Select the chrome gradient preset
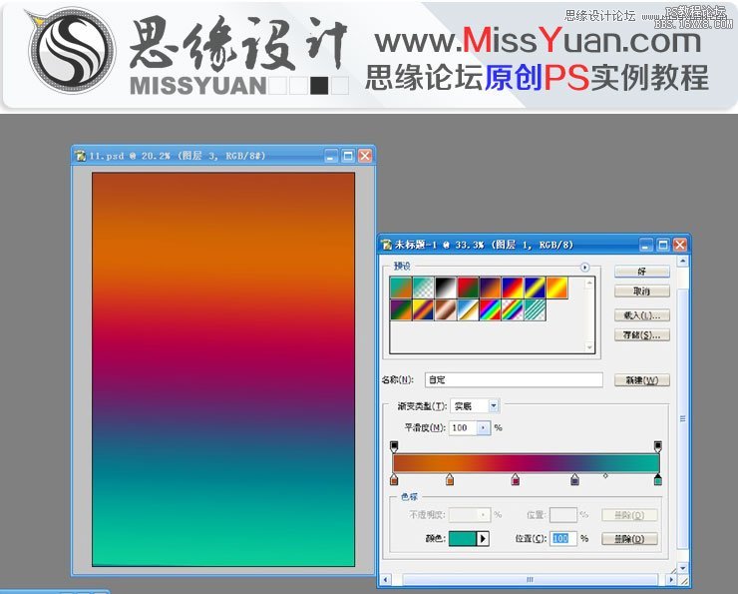The image size is (738, 594). tap(468, 309)
